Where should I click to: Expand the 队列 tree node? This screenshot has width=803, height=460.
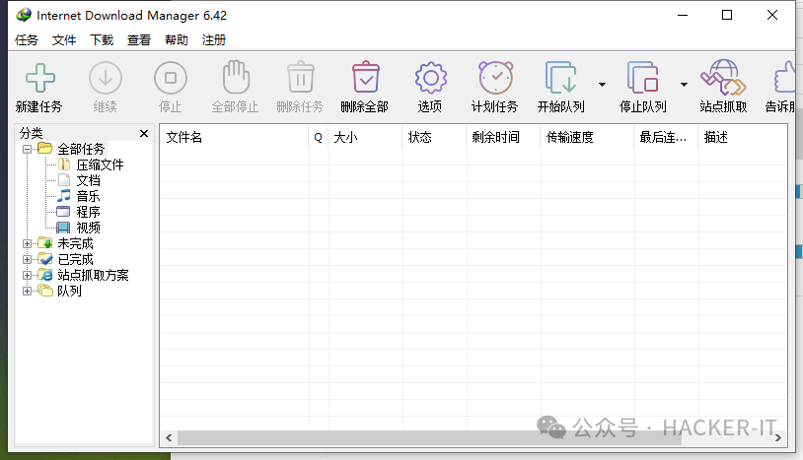(x=28, y=292)
